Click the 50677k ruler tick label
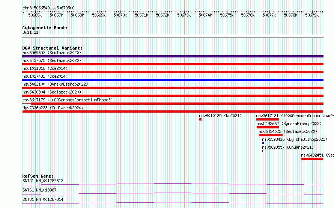This screenshot has width=334, height=208. click(269, 15)
